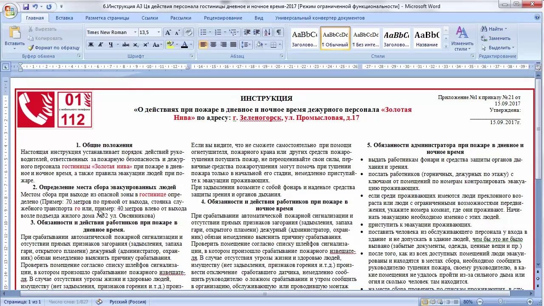Align text right
Screen dimensions: 544x306
pos(223,45)
